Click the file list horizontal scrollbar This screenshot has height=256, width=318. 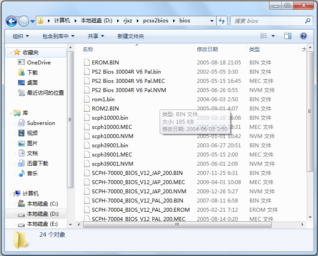click(177, 224)
